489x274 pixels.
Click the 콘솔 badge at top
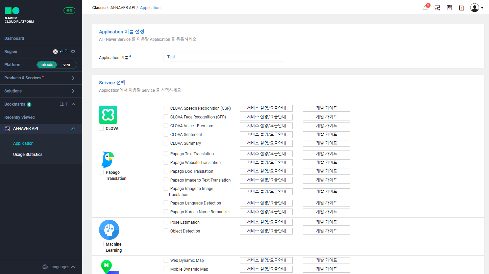69,10
